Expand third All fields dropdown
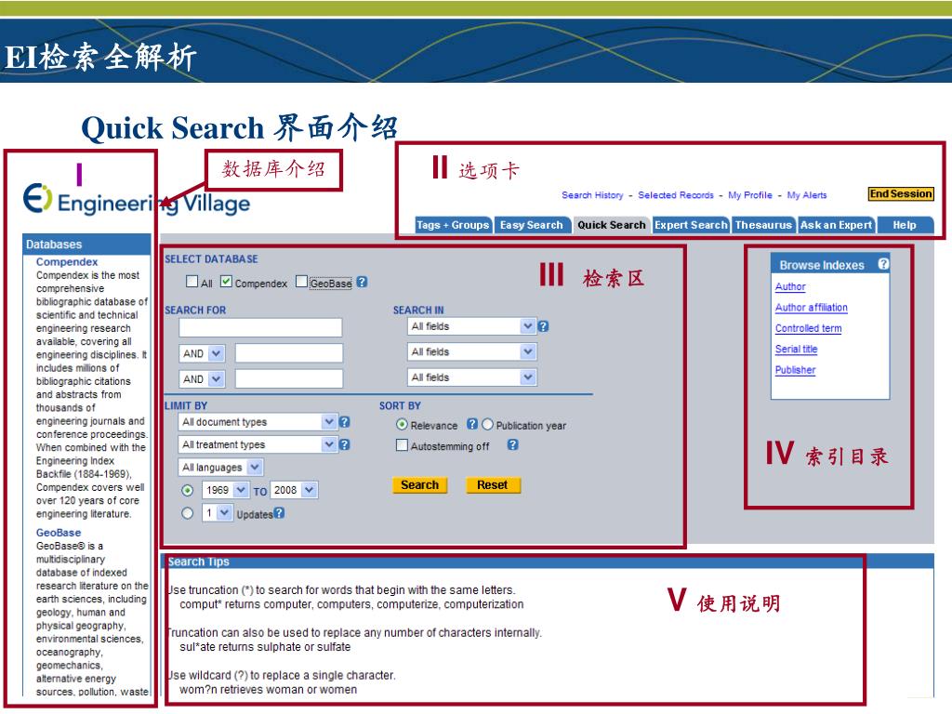The height and width of the screenshot is (714, 952). 471,377
